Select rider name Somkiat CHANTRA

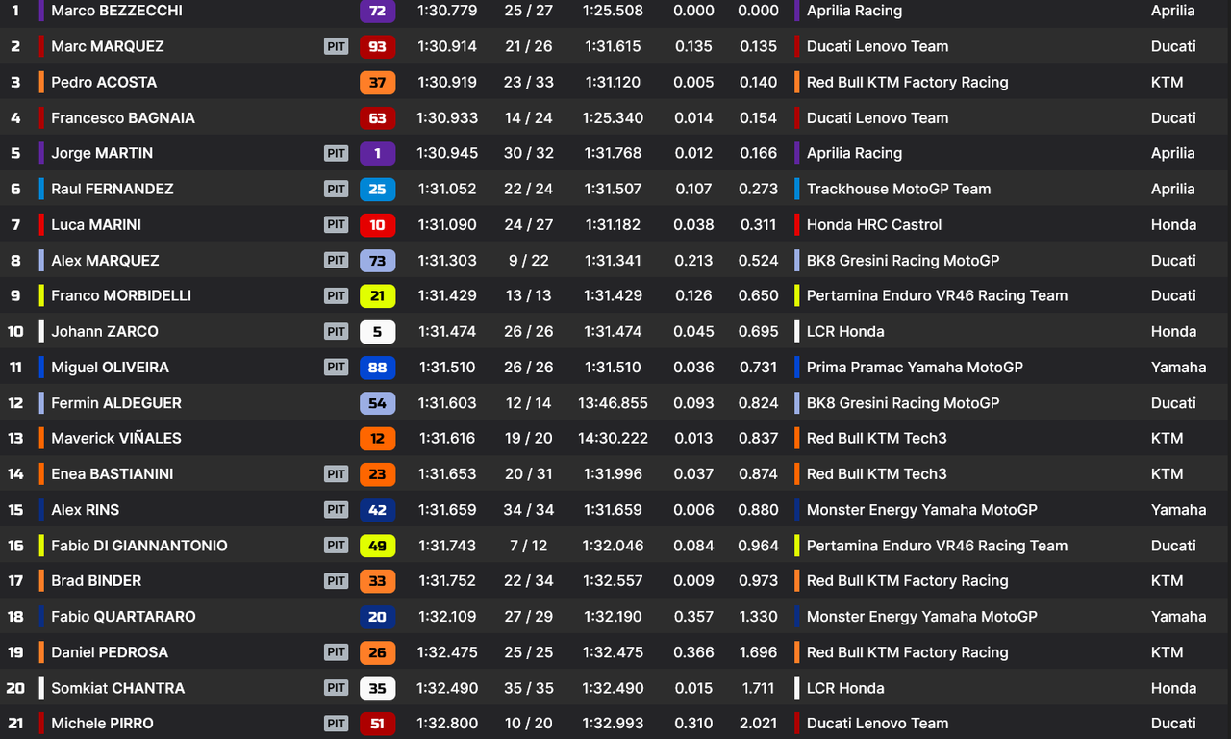click(118, 687)
